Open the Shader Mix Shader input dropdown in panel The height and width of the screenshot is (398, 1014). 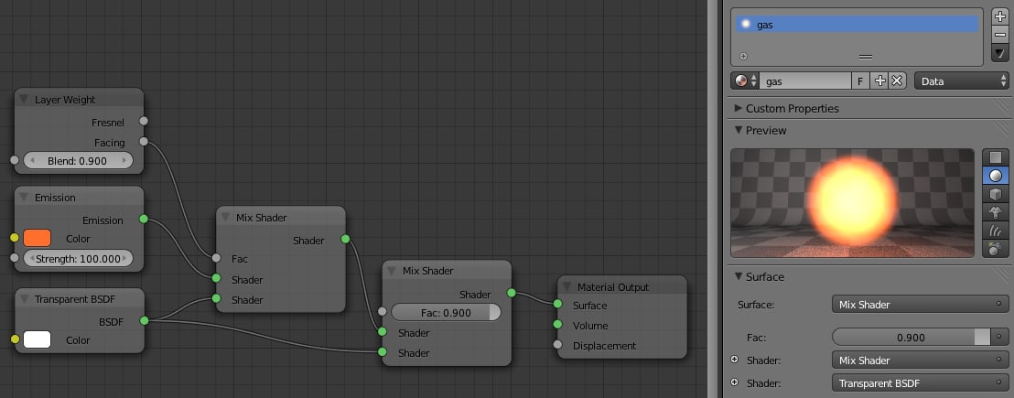(921, 360)
